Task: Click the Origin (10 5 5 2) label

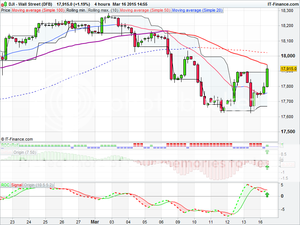Action: [x=39, y=185]
